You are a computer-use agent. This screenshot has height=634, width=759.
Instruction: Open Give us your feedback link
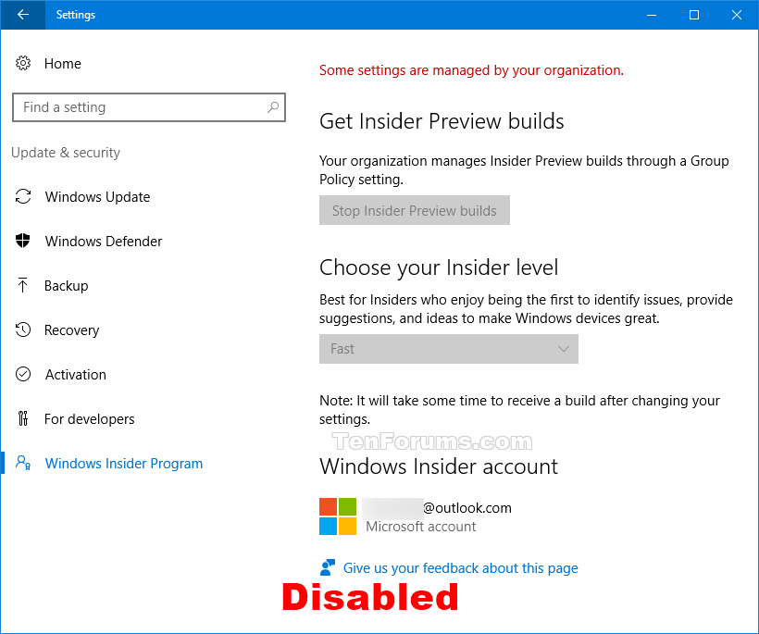(460, 567)
